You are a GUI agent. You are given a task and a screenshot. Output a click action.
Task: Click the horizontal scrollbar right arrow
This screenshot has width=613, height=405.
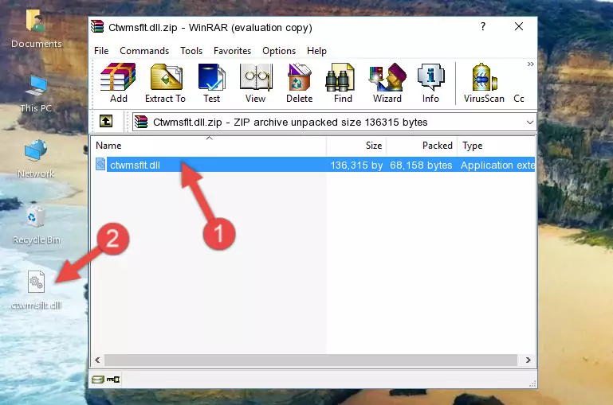(529, 360)
